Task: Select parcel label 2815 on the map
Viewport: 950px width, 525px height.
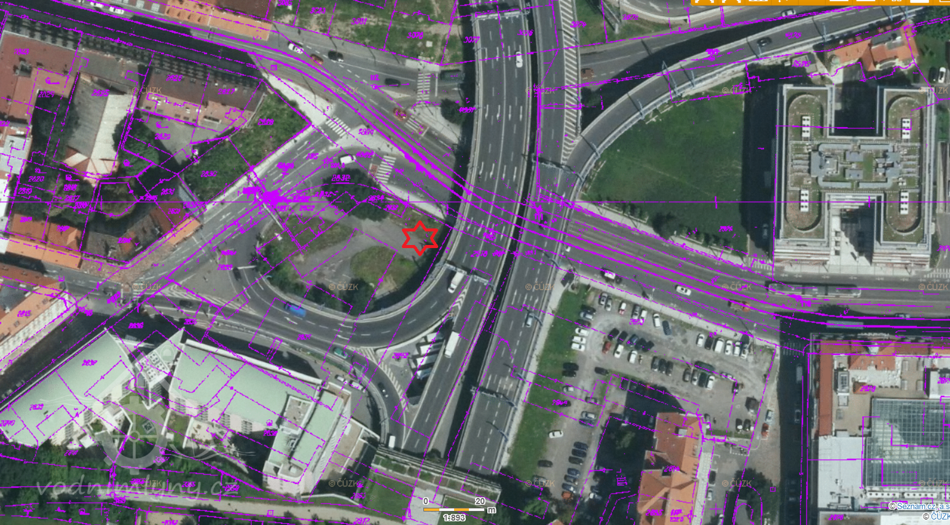Action: [x=25, y=314]
